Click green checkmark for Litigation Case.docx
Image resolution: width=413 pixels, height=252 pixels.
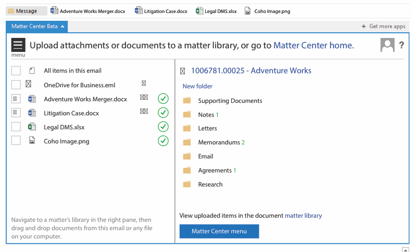(x=163, y=112)
